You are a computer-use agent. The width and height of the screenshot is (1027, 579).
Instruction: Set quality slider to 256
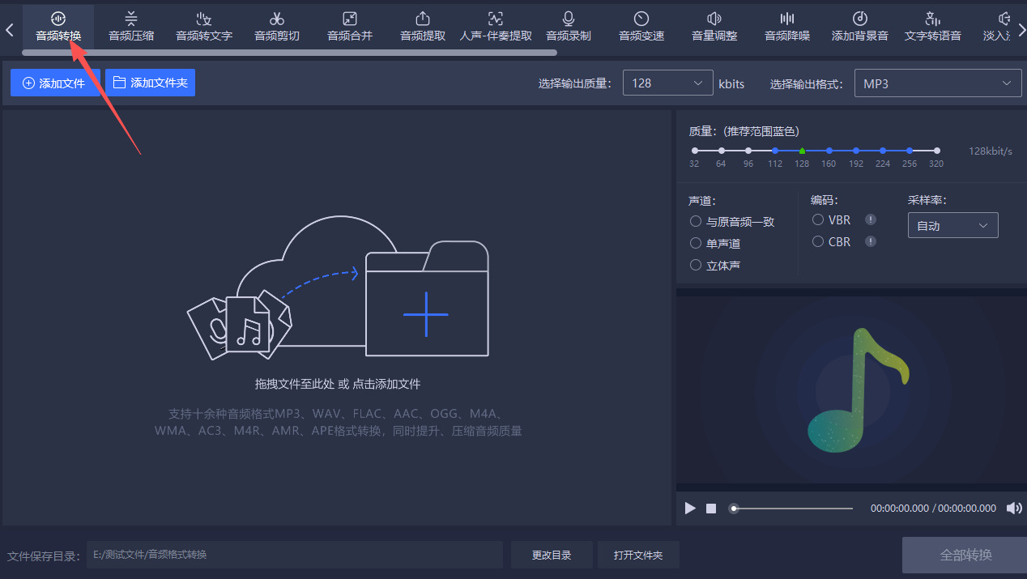910,151
